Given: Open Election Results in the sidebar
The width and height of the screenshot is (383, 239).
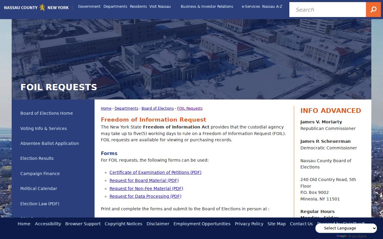Looking at the screenshot, I should (37, 158).
